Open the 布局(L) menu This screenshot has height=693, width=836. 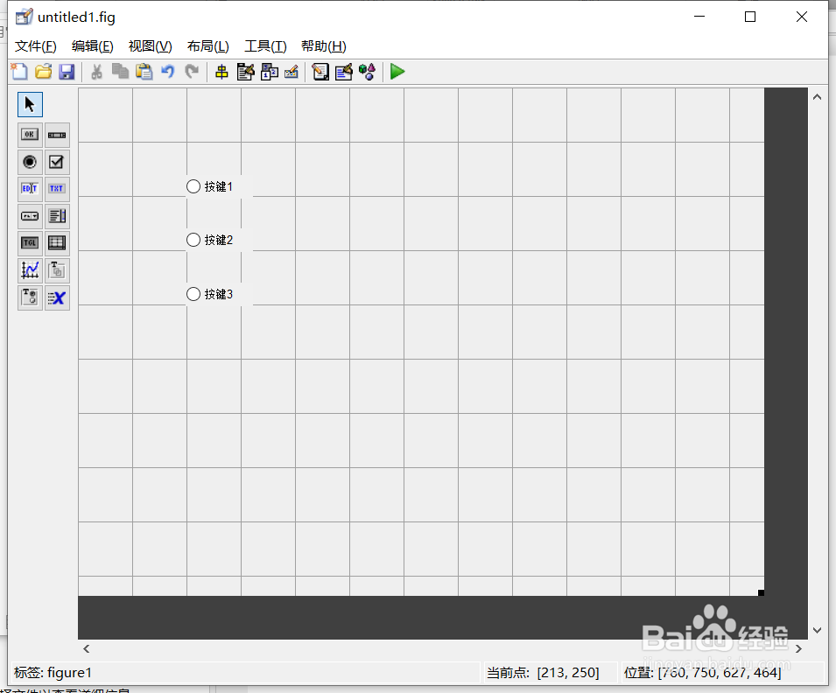point(208,46)
